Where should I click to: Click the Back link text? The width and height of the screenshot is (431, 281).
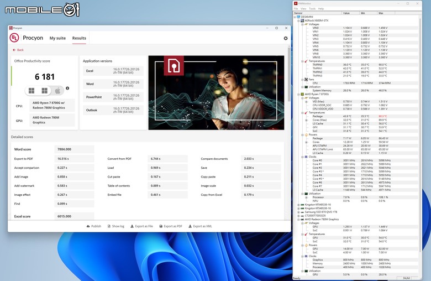coord(20,50)
